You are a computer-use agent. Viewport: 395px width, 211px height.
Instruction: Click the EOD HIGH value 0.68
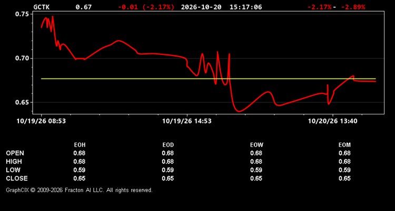click(168, 161)
